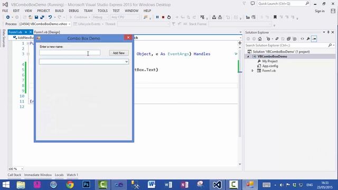Undo the last edit in toolbar
This screenshot has height=190, width=338.
(50, 17)
